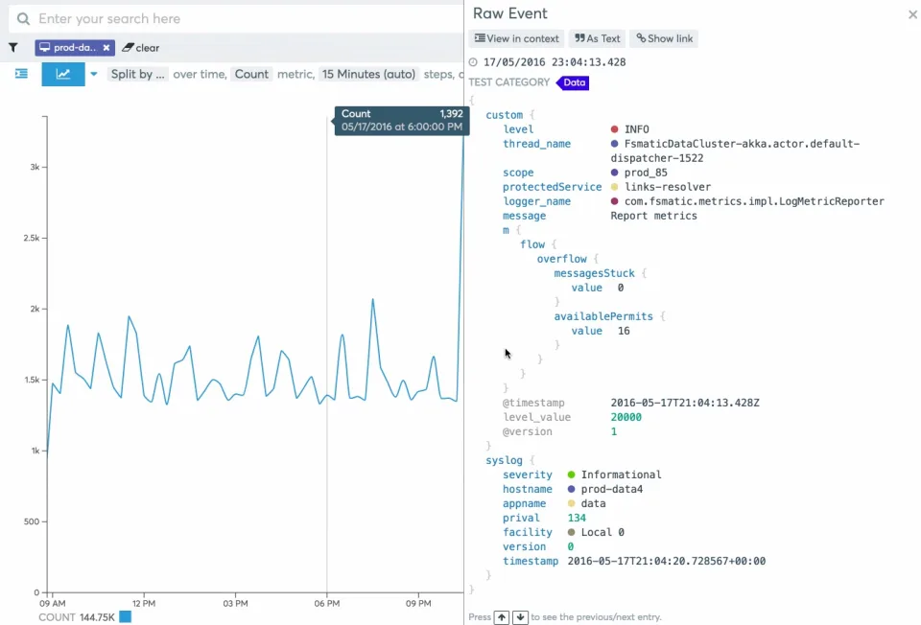Click red dot beside INFO level
Viewport: 921px width, 625px height.
point(614,129)
